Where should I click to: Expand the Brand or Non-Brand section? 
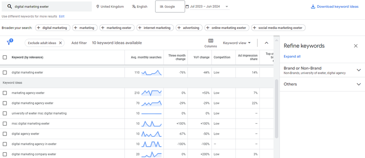click(x=359, y=70)
